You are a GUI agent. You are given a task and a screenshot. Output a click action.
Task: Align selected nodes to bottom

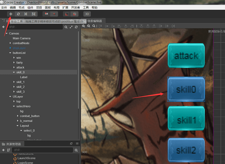pos(113,26)
